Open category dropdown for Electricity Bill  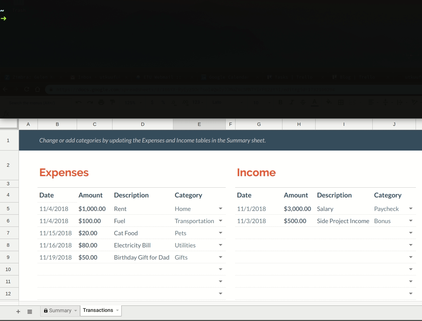[x=221, y=245]
